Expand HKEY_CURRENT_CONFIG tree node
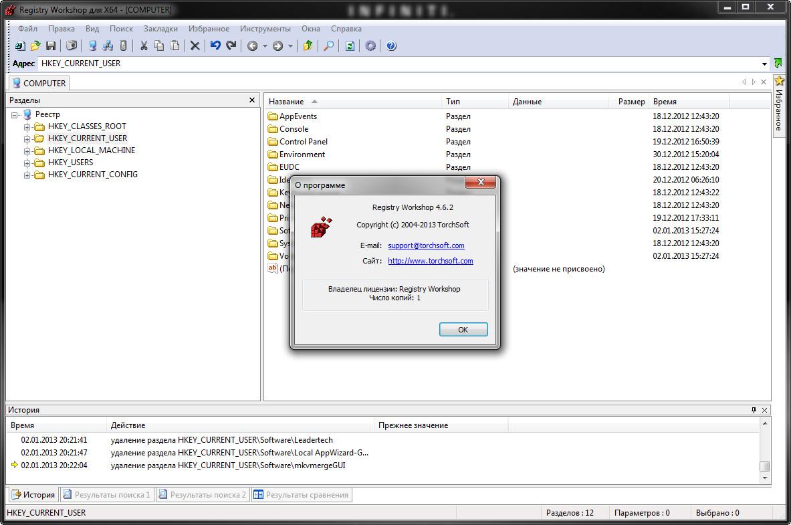 tap(27, 175)
